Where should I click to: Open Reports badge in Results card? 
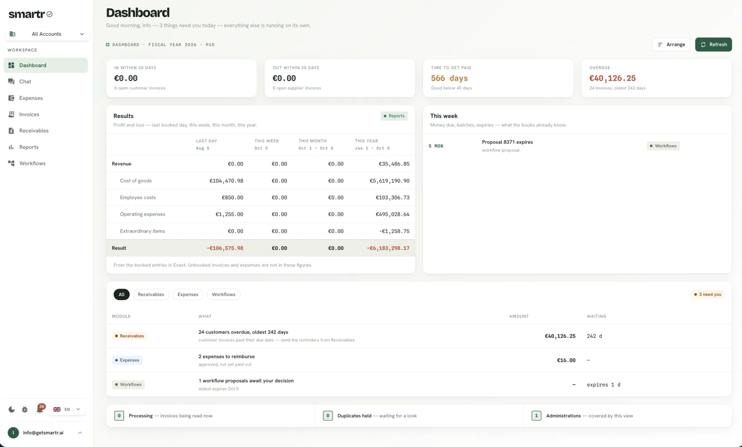394,116
